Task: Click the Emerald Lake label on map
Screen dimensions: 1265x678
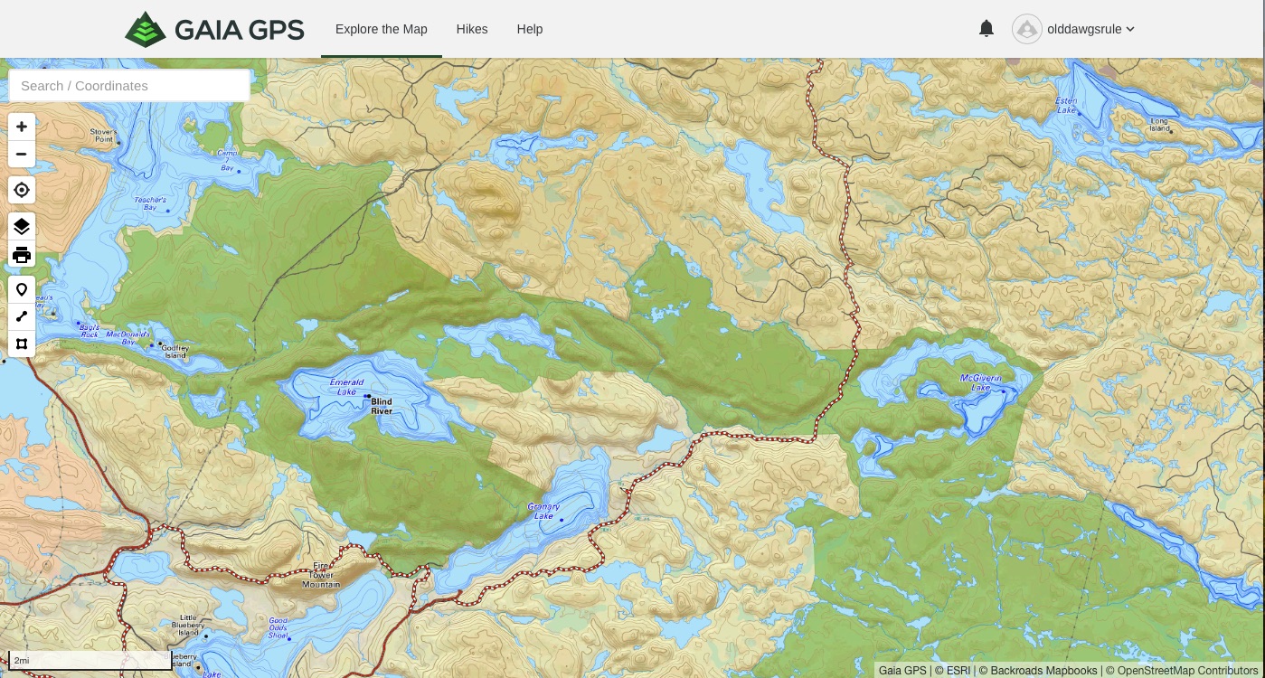Action: (346, 387)
